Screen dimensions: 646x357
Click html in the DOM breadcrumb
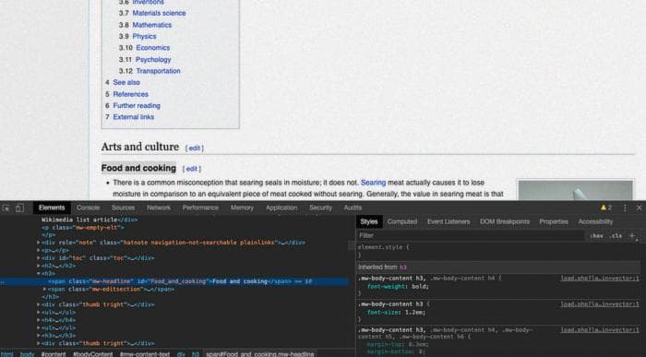[x=7, y=353]
